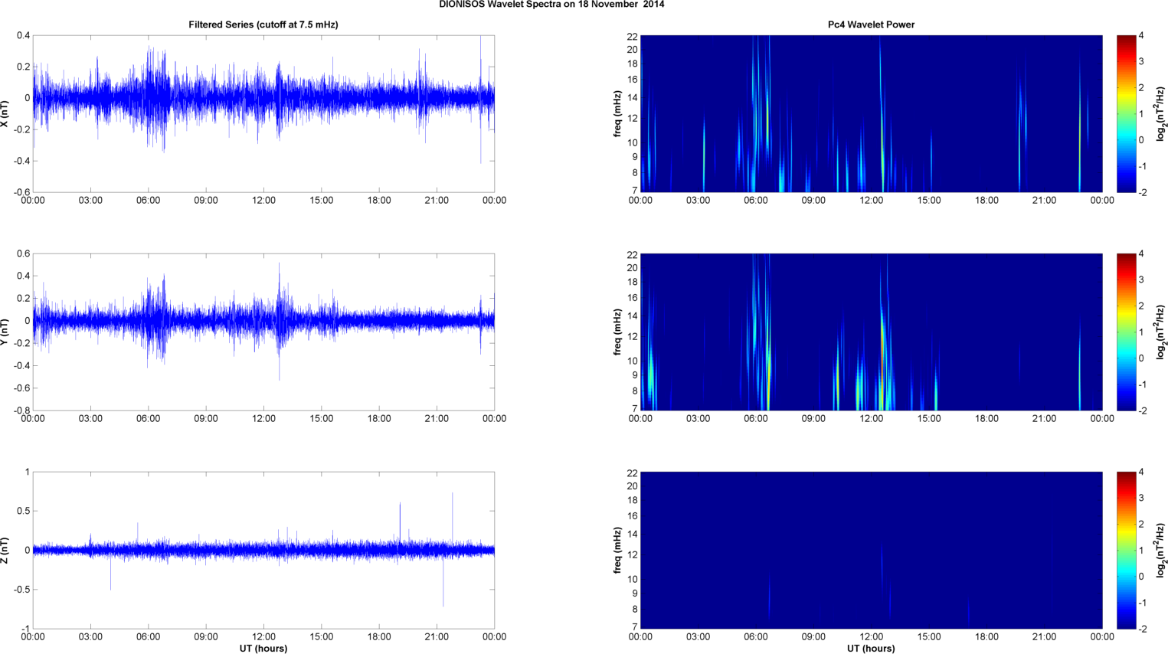
Task: Click the color bar beside top wavelet plot
Action: coord(1126,114)
